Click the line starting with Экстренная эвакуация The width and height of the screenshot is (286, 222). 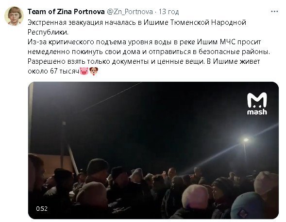coord(137,22)
